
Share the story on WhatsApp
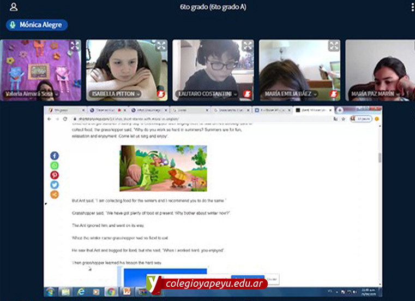55,166
